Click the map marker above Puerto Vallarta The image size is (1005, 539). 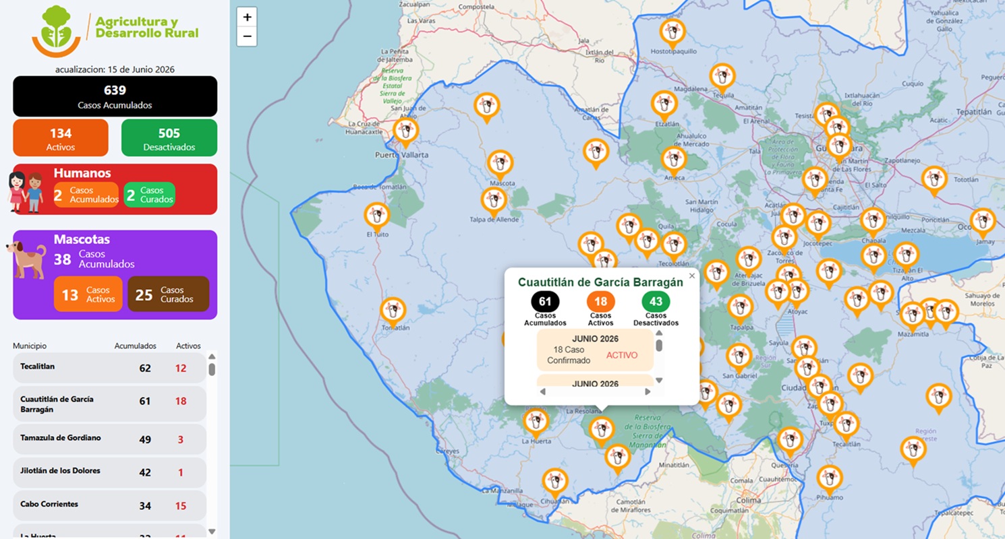click(405, 132)
